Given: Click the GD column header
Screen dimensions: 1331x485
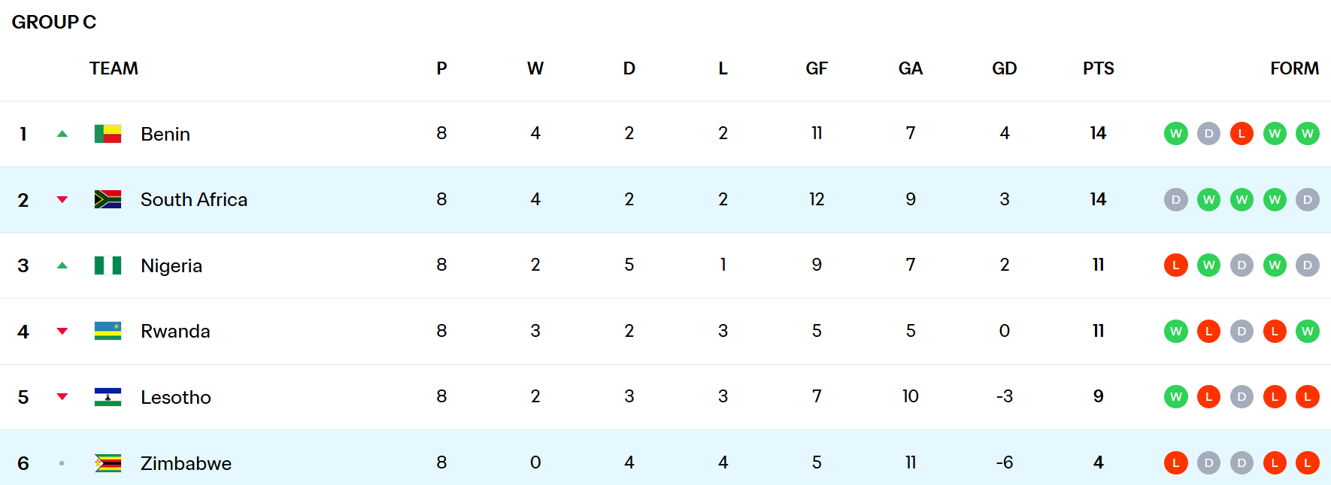Looking at the screenshot, I should point(1004,68).
